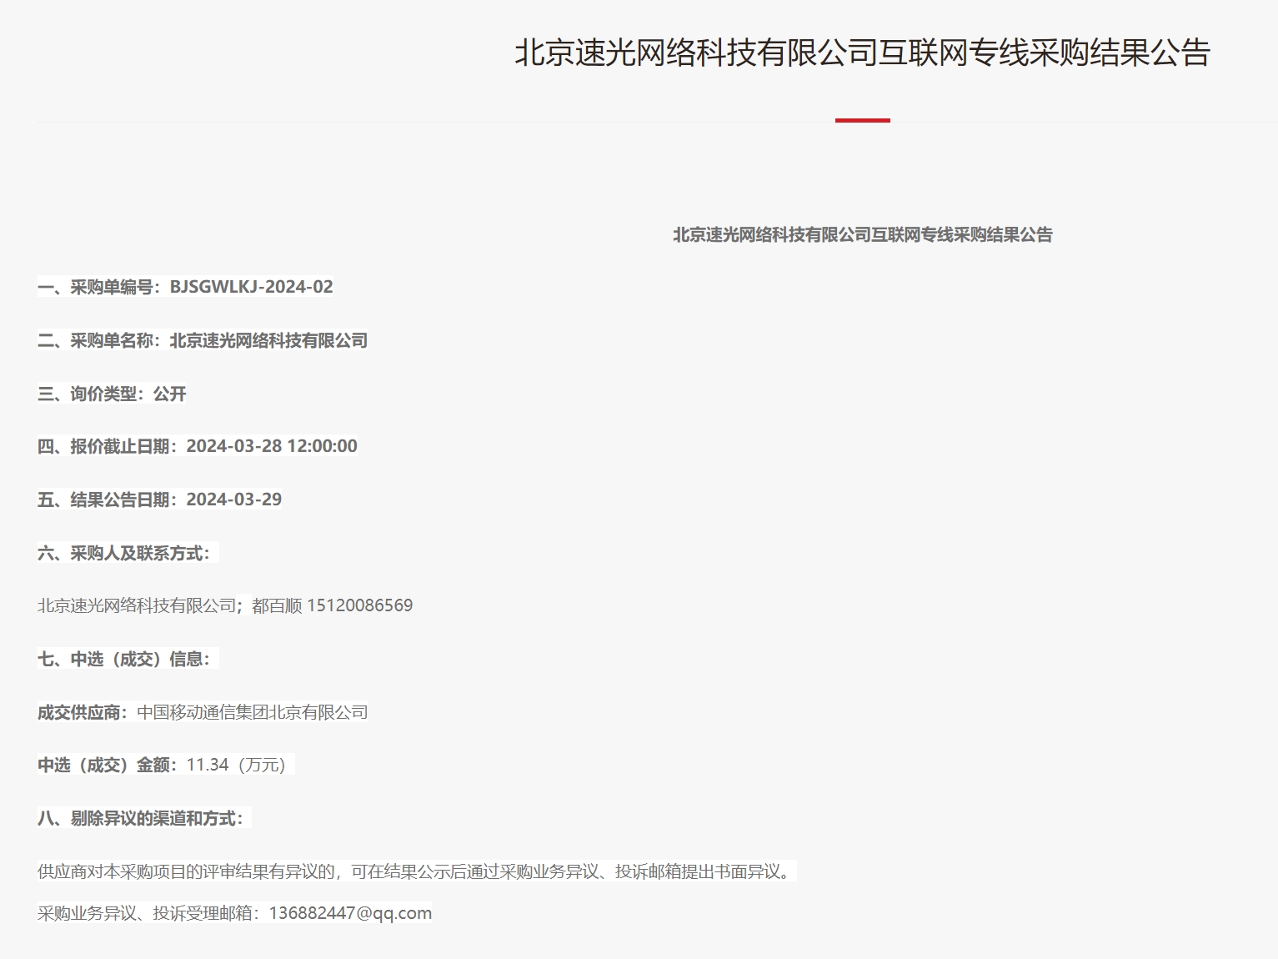
Task: Click the objection instructions paragraph
Action: 414,871
